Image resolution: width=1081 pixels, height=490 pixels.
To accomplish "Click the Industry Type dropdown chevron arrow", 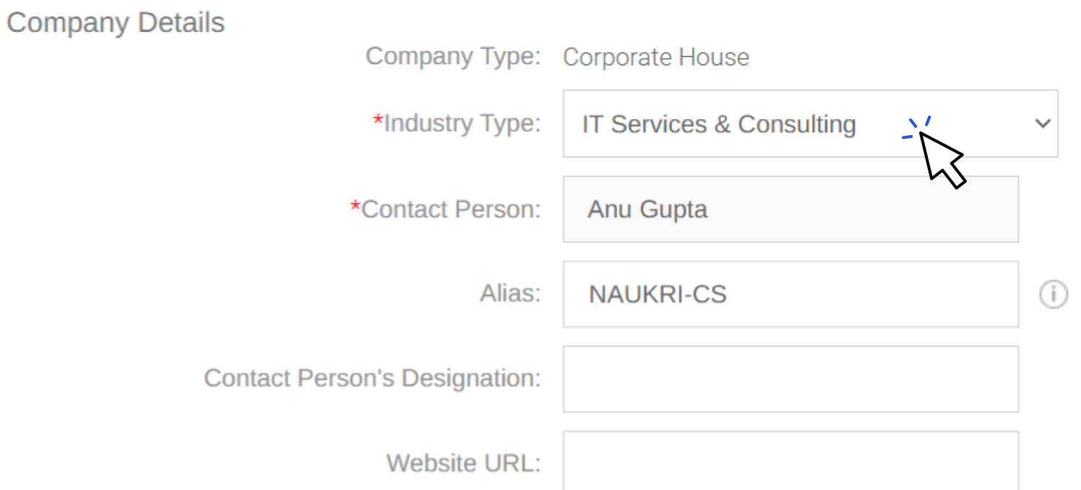I will click(x=1042, y=124).
